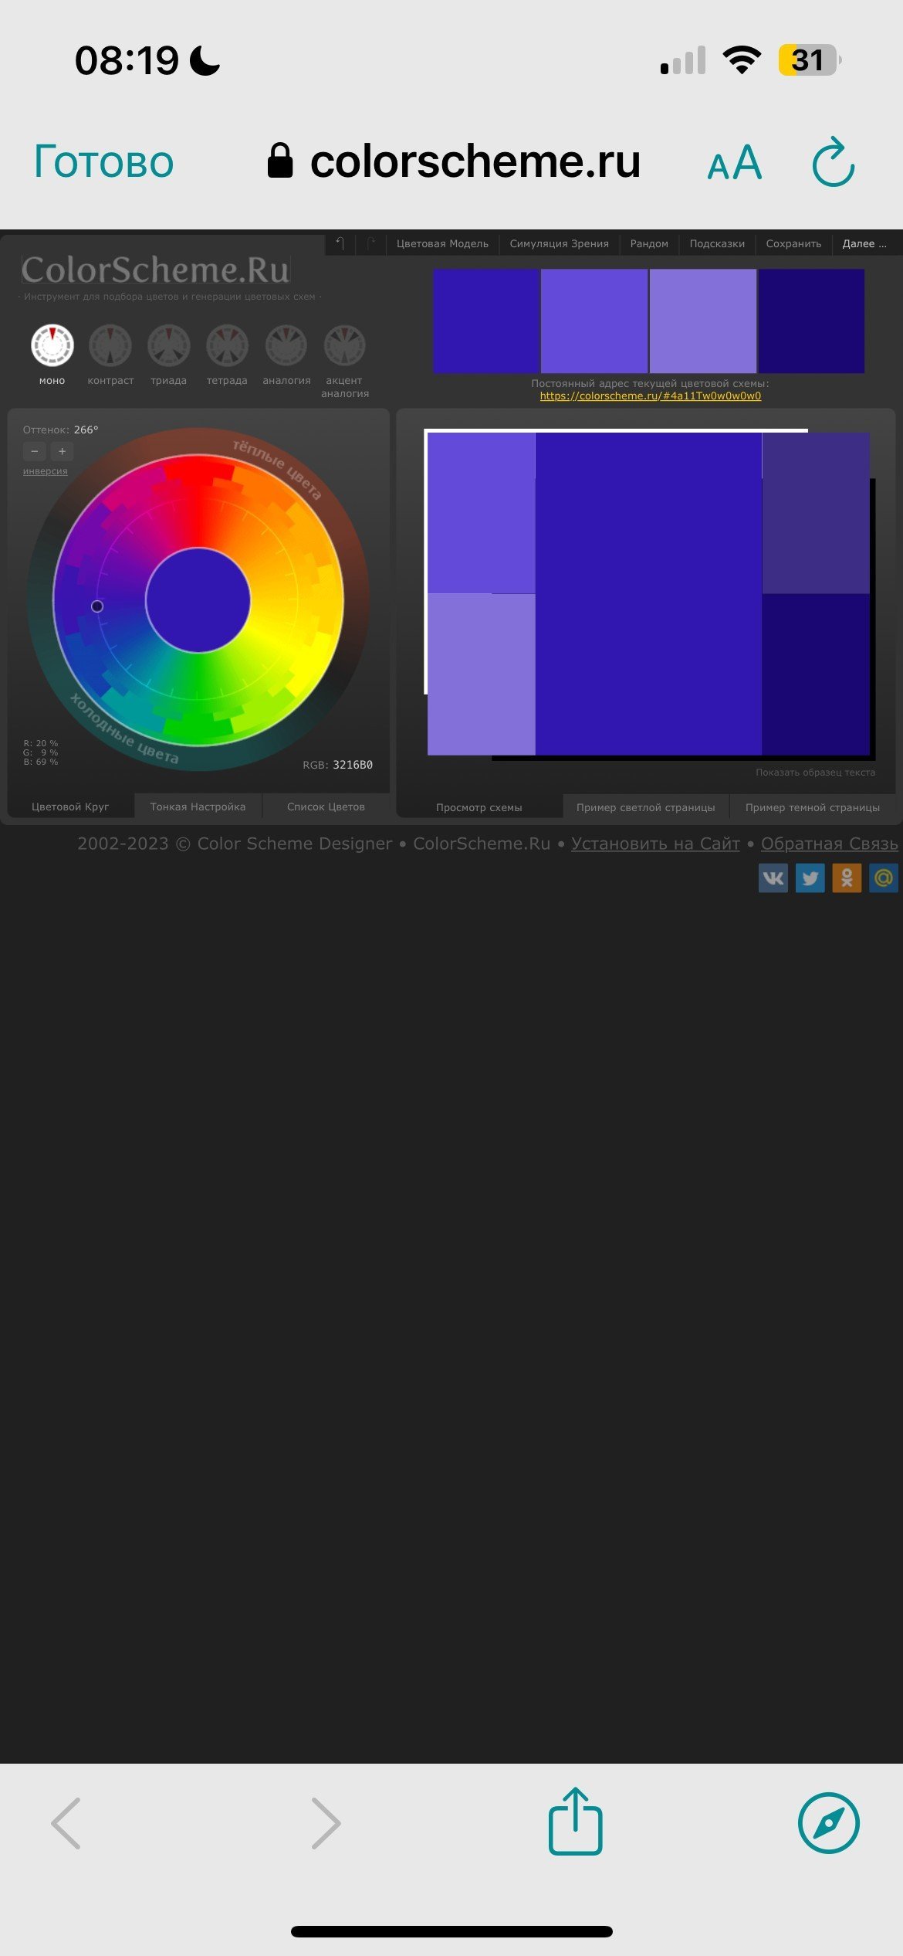
Task: Select the контраст scheme icon
Action: point(110,345)
